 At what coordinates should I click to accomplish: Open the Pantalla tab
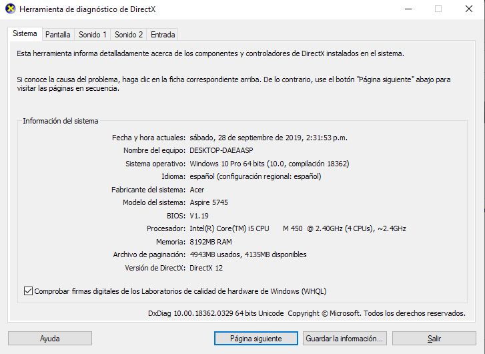tap(58, 34)
